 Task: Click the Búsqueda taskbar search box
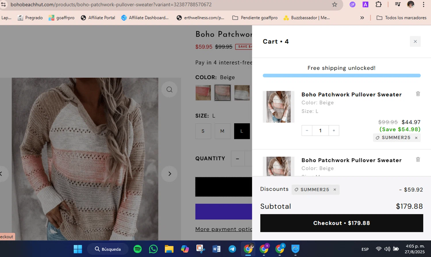tap(108, 249)
